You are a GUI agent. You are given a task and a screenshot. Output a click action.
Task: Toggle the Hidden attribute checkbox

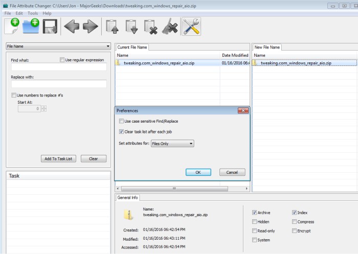pos(255,222)
